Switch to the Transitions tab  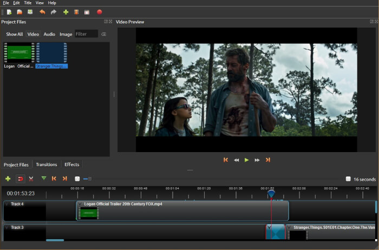coord(47,165)
